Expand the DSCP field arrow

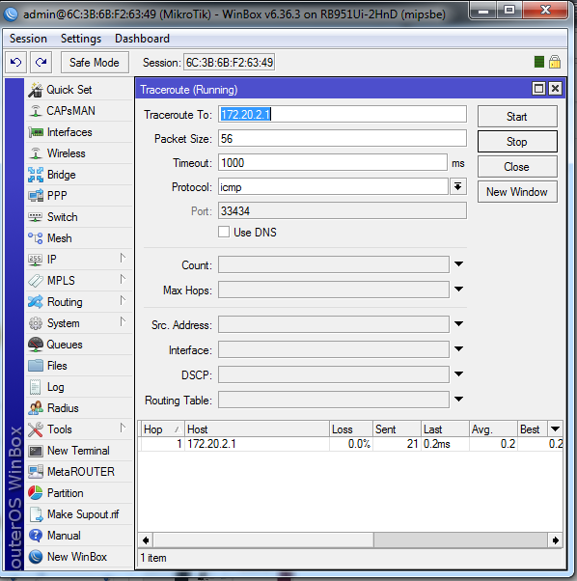click(459, 374)
